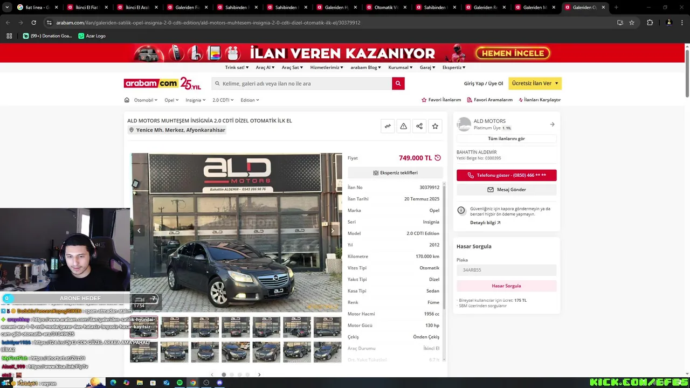Open Chrome extensions puzzle icon

pyautogui.click(x=650, y=23)
